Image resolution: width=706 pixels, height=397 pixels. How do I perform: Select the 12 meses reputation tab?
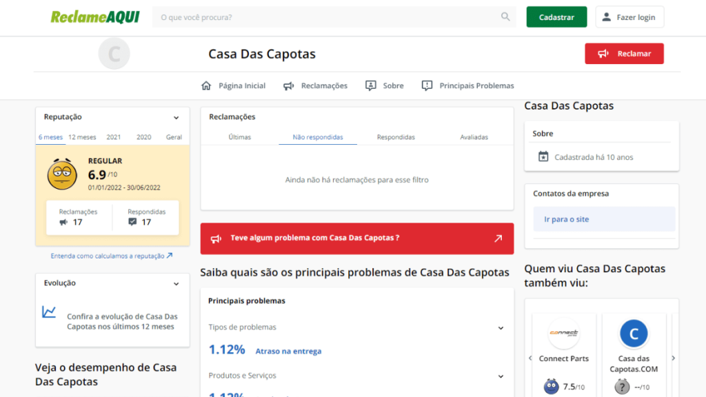(81, 136)
